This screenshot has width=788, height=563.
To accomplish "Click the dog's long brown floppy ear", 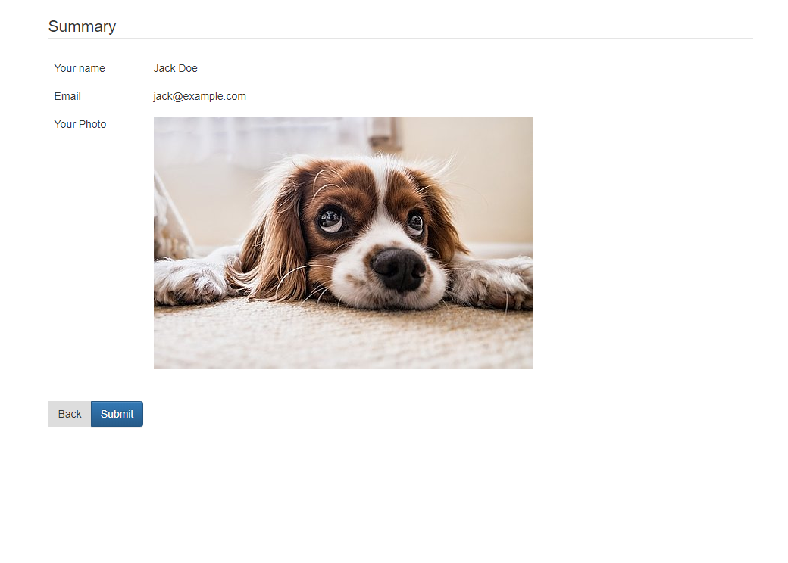I will pyautogui.click(x=274, y=241).
